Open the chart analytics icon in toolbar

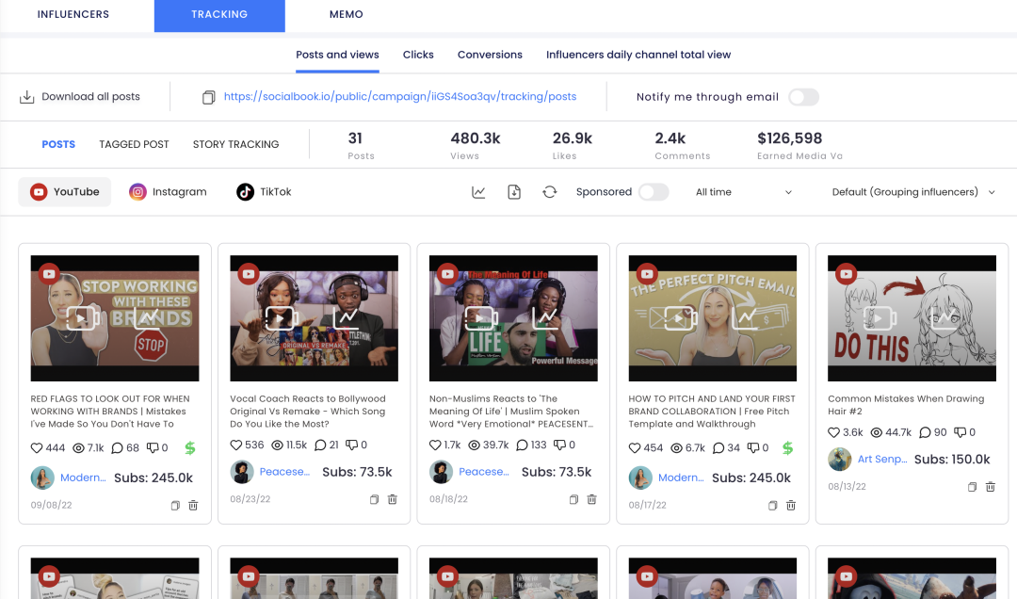pos(478,192)
